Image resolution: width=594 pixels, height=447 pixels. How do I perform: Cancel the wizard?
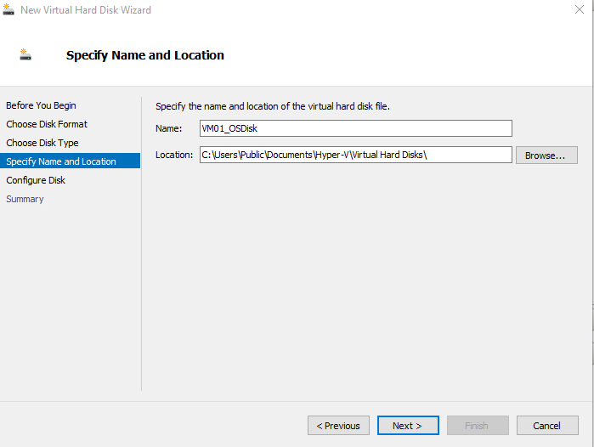[x=547, y=426]
